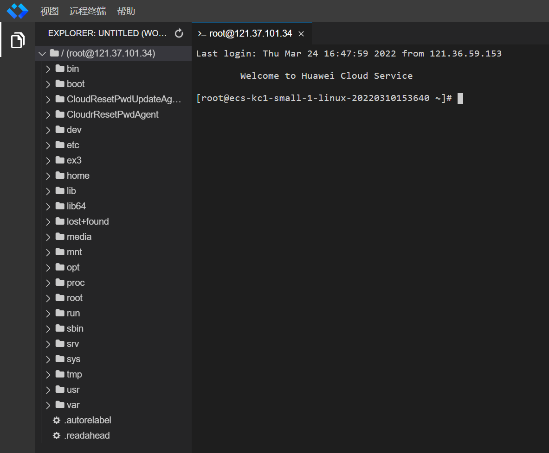Select the srv folder label
Screen dimensions: 549x453
click(73, 344)
